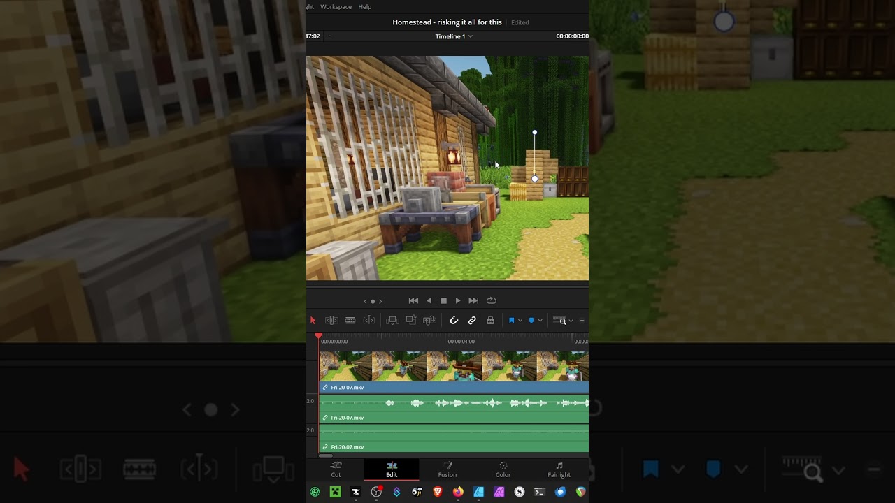Click the top control point of viewer overlay line
This screenshot has width=895, height=503.
535,132
